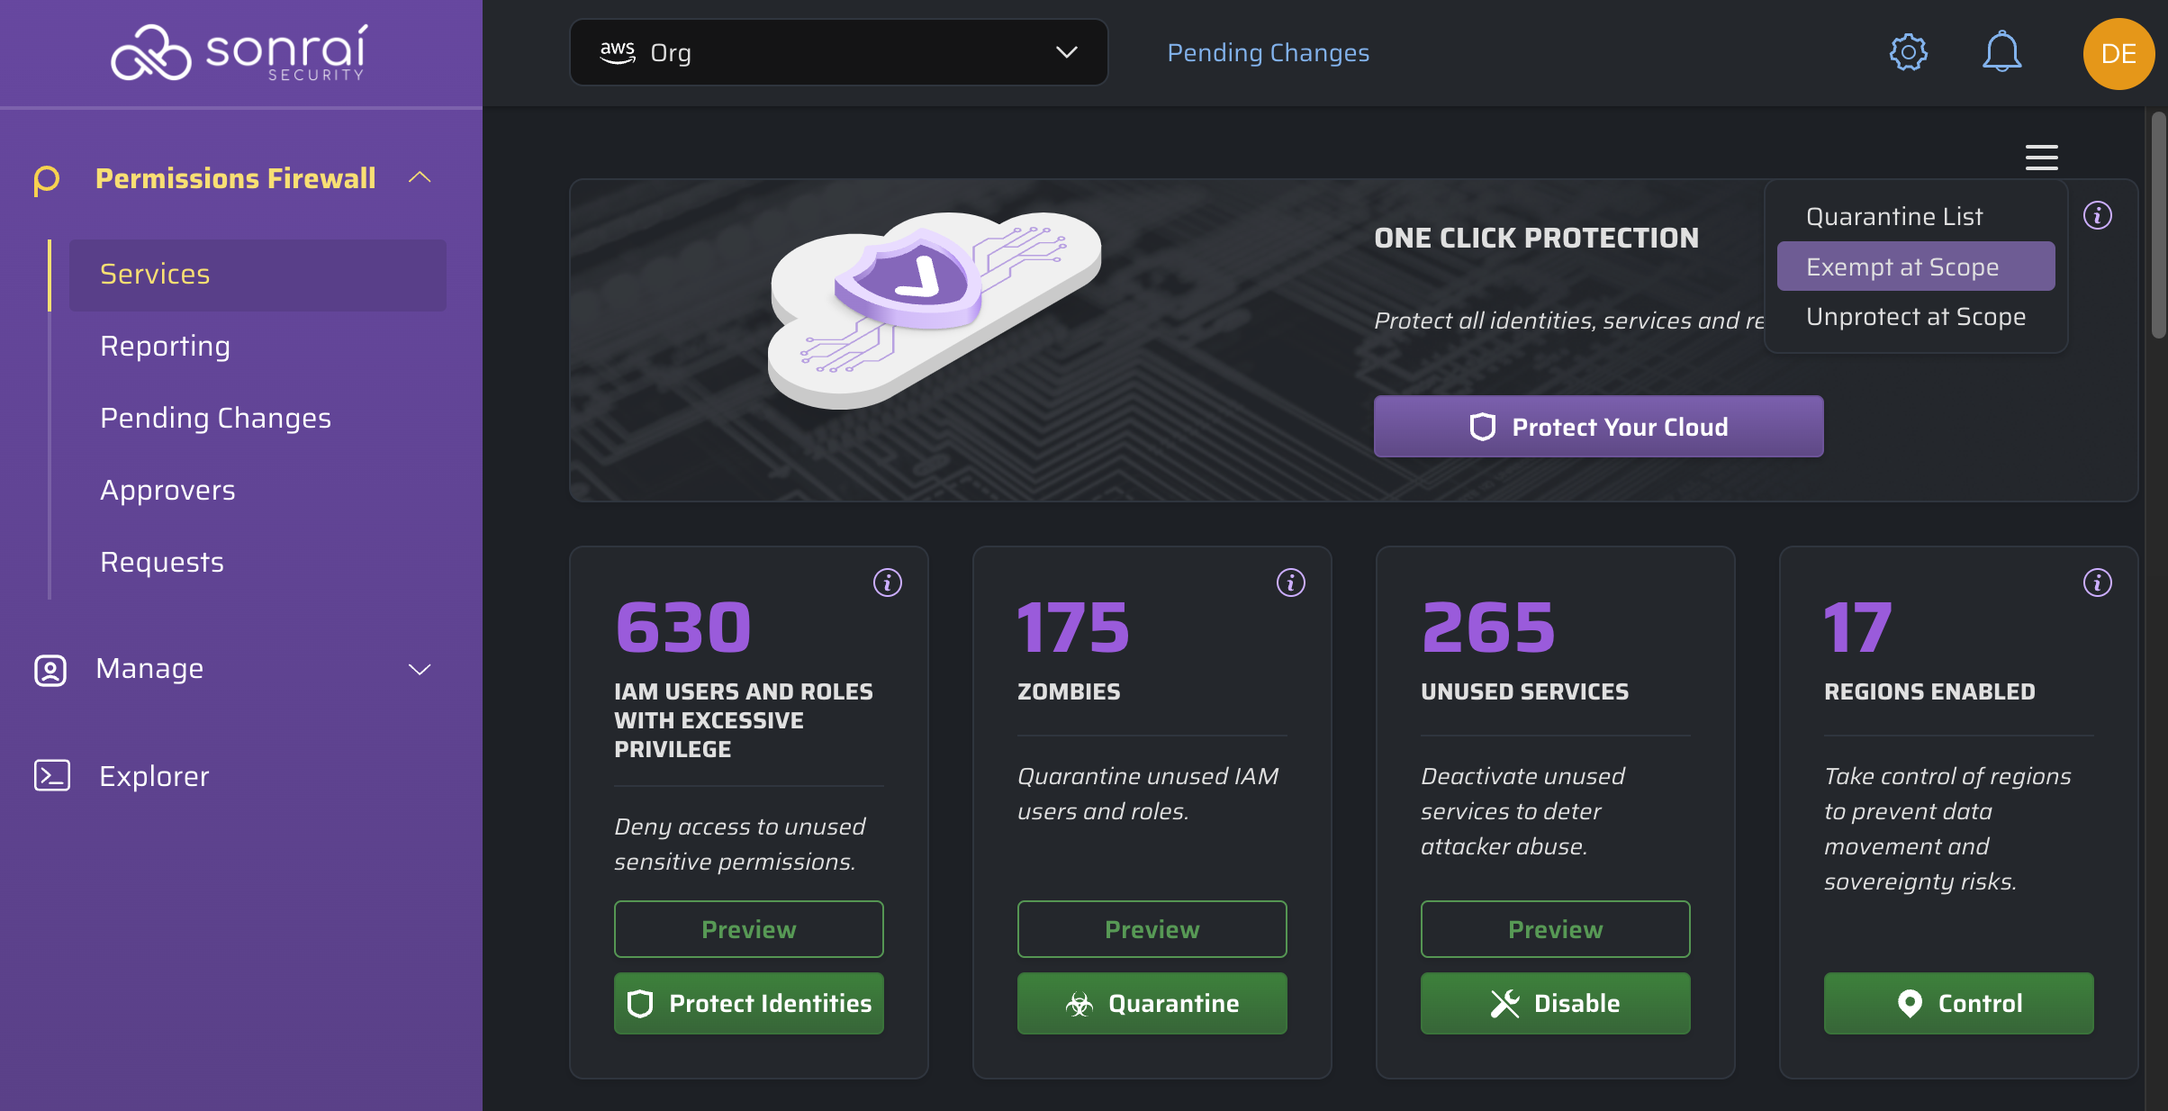2168x1111 pixels.
Task: Show info for One Click Protection panel
Action: click(2097, 216)
